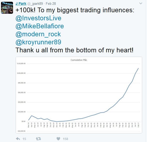The image size is (147, 142).
Task: Open the Feb 28 timestamp
Action: coord(51,4)
